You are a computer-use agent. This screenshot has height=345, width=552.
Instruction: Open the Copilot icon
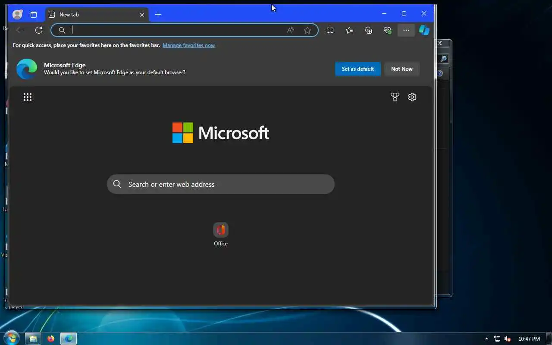424,30
